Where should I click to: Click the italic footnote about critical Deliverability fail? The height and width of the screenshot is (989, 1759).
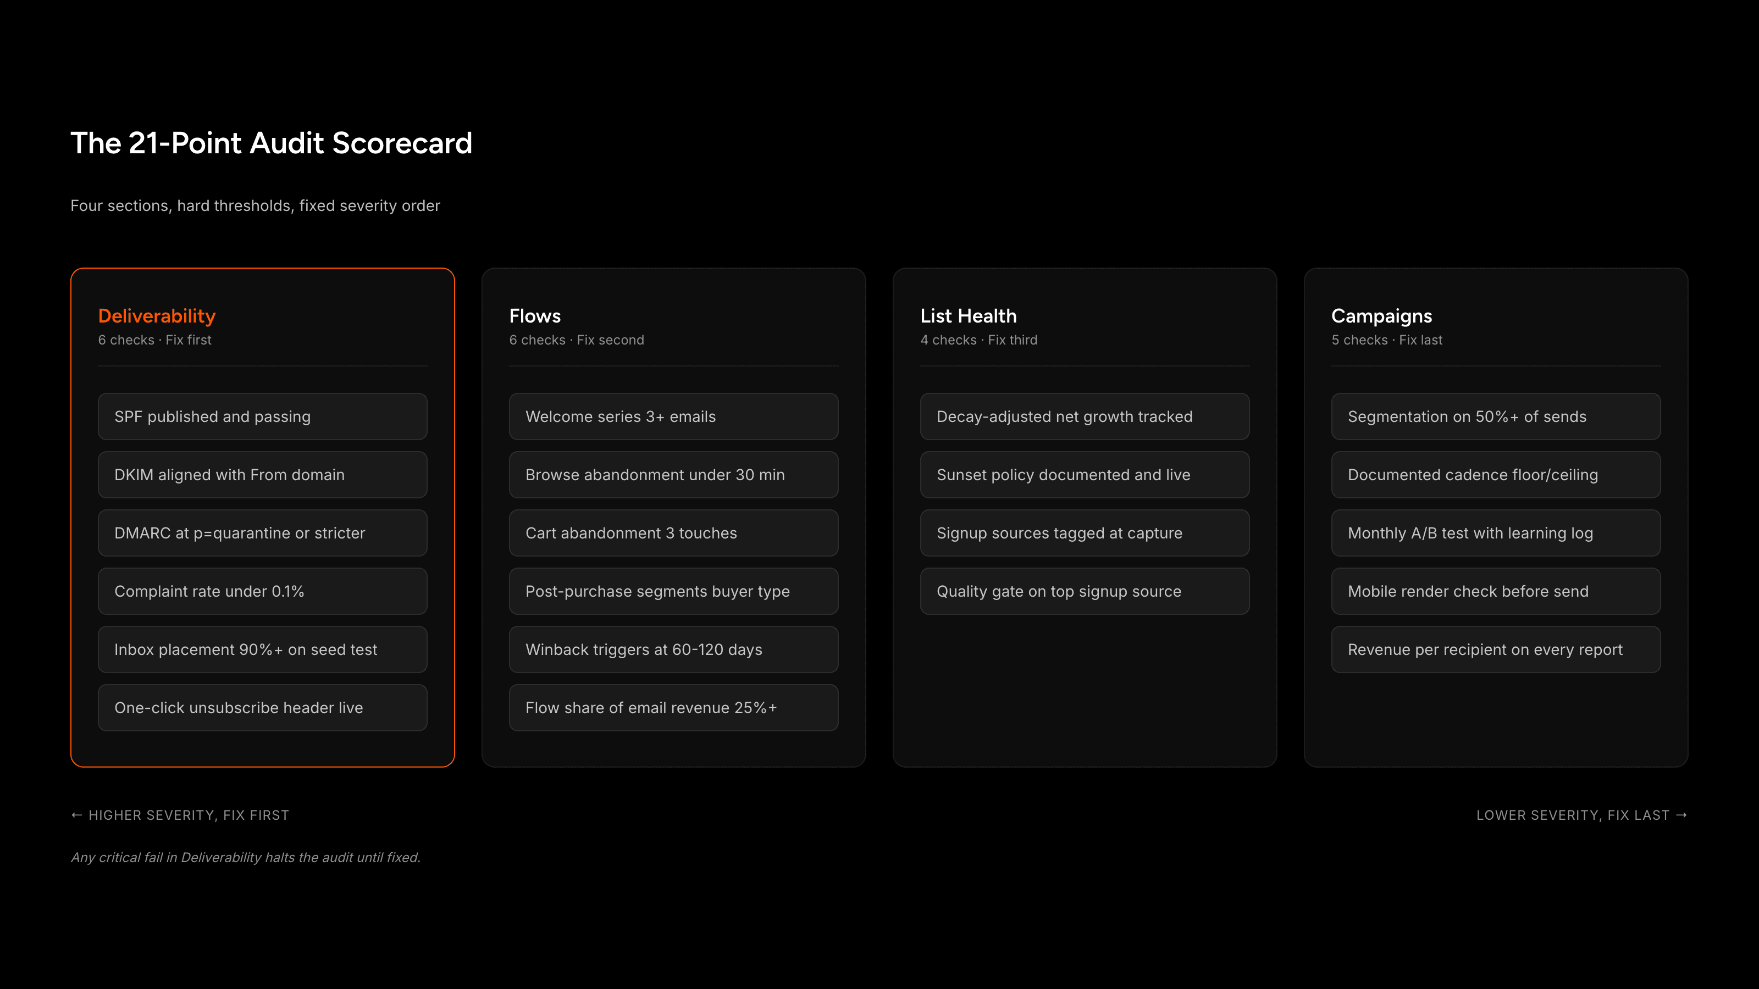coord(246,857)
